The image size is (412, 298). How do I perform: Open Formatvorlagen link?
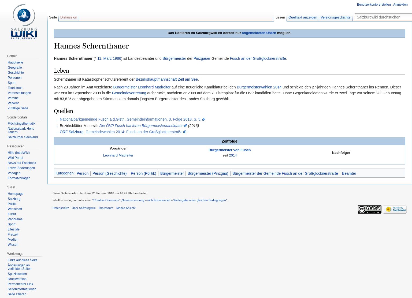point(19,178)
